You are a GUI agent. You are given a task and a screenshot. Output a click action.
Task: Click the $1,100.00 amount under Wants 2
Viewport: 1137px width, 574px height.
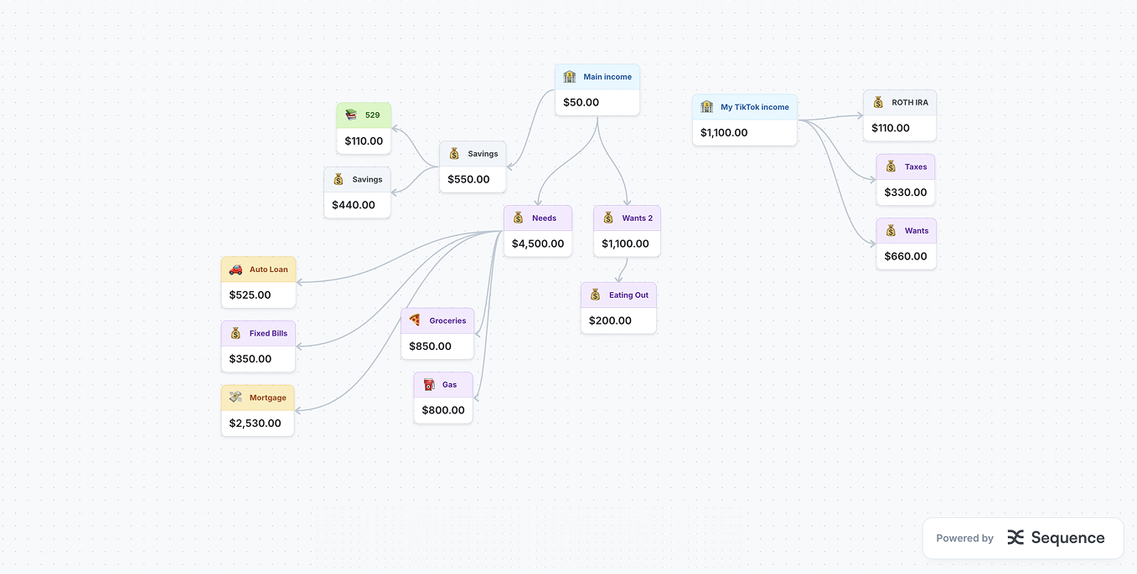(625, 243)
